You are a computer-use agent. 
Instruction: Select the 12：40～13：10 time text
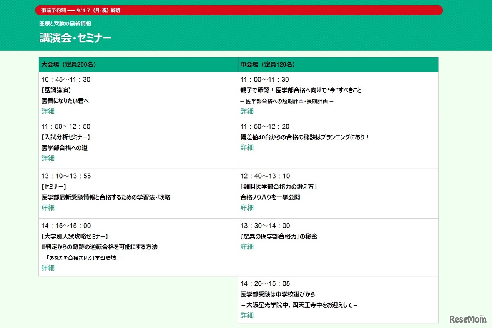[x=265, y=176]
